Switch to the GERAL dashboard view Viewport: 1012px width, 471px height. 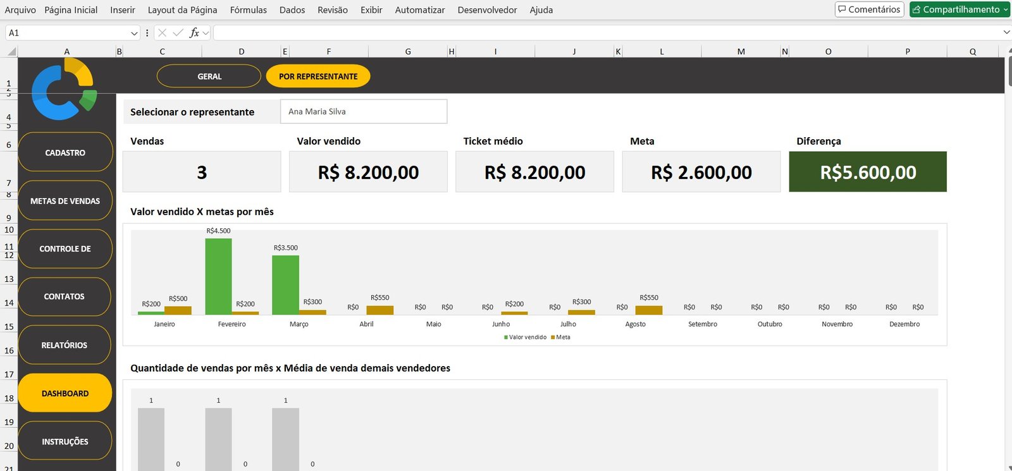point(209,76)
